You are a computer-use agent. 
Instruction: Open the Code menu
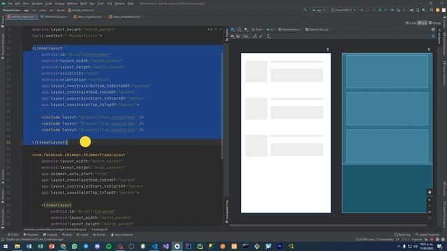tap(49, 3)
